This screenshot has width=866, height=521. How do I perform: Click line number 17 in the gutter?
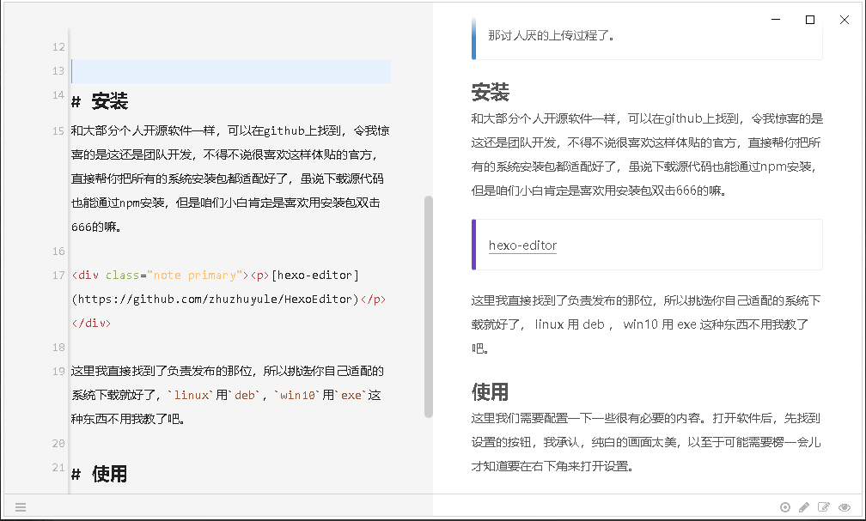point(58,276)
